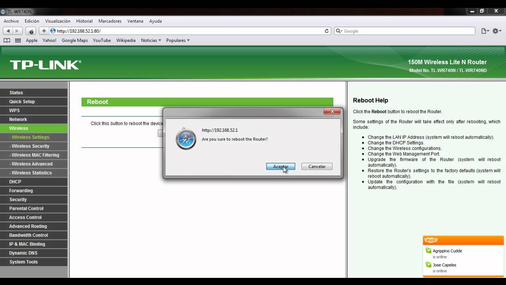Open the Top Sites grid icon

[x=18, y=40]
